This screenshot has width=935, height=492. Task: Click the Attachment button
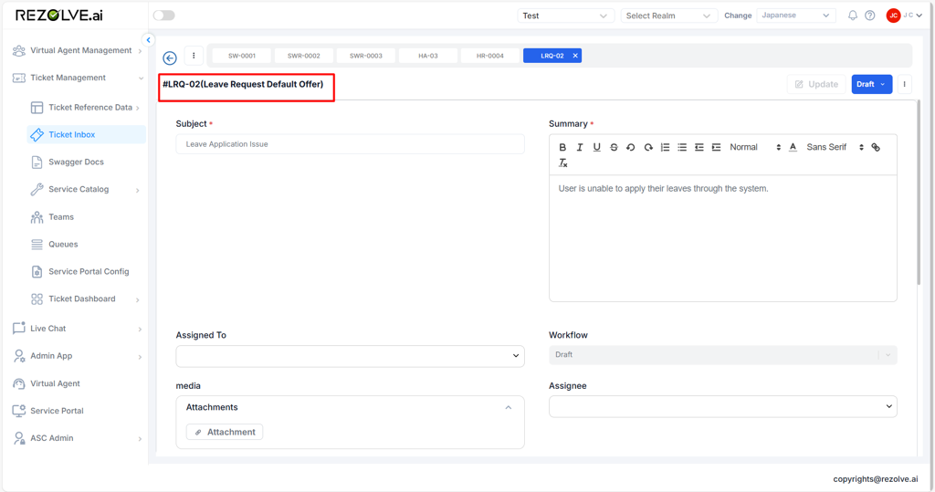(x=225, y=432)
